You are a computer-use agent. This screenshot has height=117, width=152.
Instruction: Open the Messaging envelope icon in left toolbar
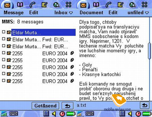tap(7, 5)
